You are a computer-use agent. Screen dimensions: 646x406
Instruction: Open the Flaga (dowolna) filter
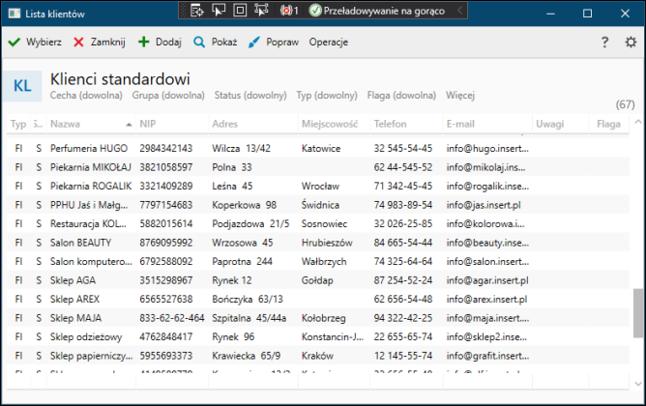pyautogui.click(x=401, y=96)
